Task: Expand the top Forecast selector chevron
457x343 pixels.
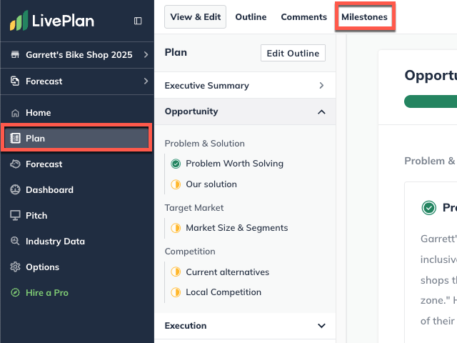Action: (146, 81)
